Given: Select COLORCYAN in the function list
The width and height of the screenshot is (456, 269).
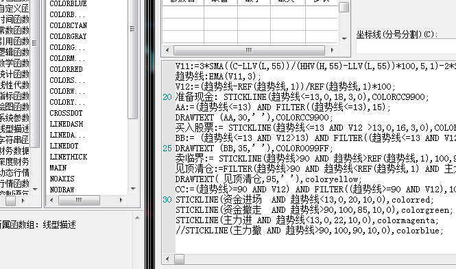Looking at the screenshot, I should coord(69,25).
